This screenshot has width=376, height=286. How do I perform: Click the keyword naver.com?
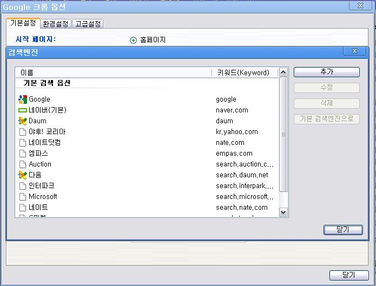[232, 110]
